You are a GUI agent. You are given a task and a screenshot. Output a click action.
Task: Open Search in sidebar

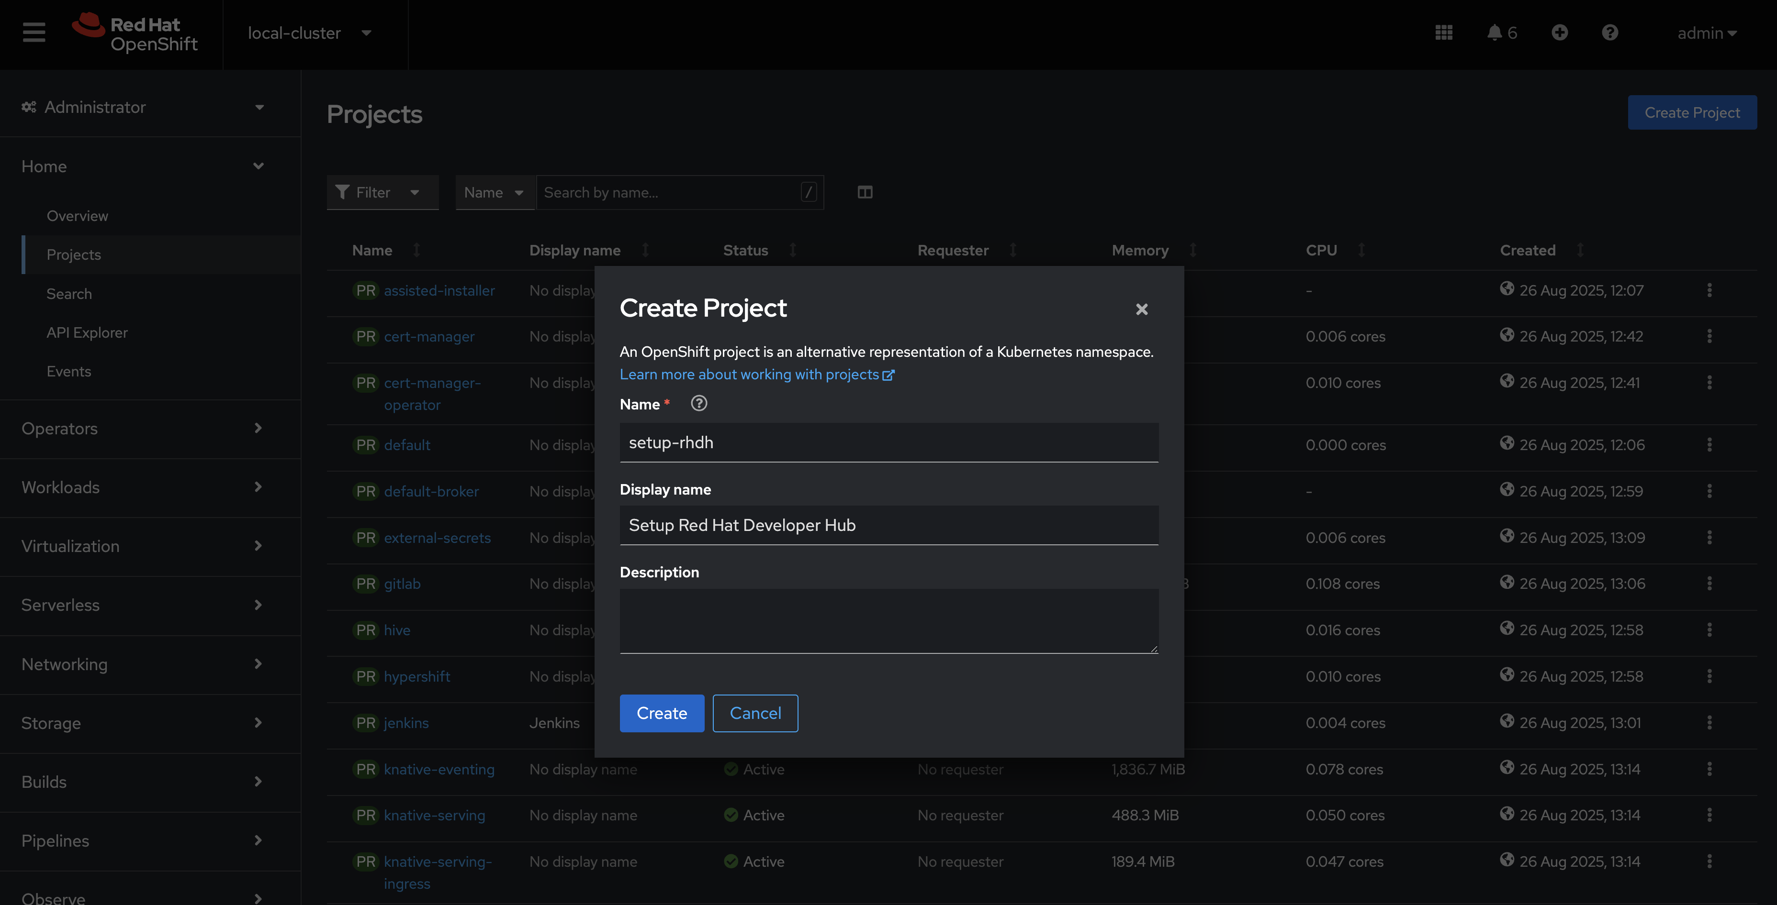[x=69, y=294]
